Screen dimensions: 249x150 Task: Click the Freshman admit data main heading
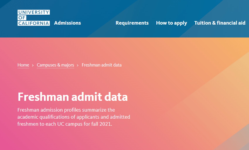tap(73, 97)
